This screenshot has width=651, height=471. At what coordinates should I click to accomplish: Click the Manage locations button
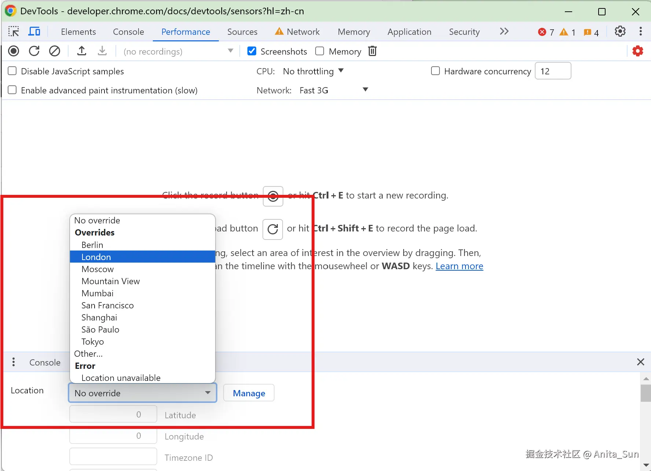pyautogui.click(x=249, y=393)
